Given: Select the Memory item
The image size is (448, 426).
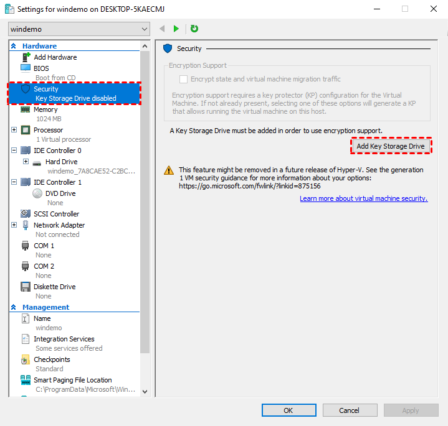Looking at the screenshot, I should coord(45,109).
